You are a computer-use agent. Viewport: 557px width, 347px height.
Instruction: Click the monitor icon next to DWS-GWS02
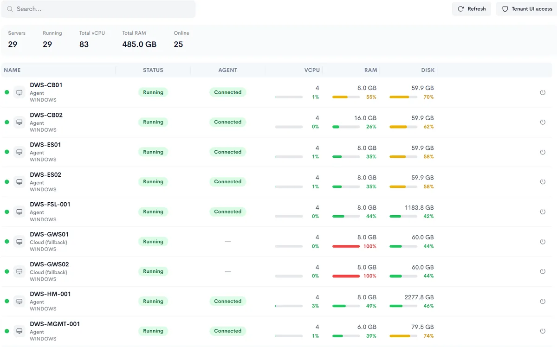coord(19,271)
